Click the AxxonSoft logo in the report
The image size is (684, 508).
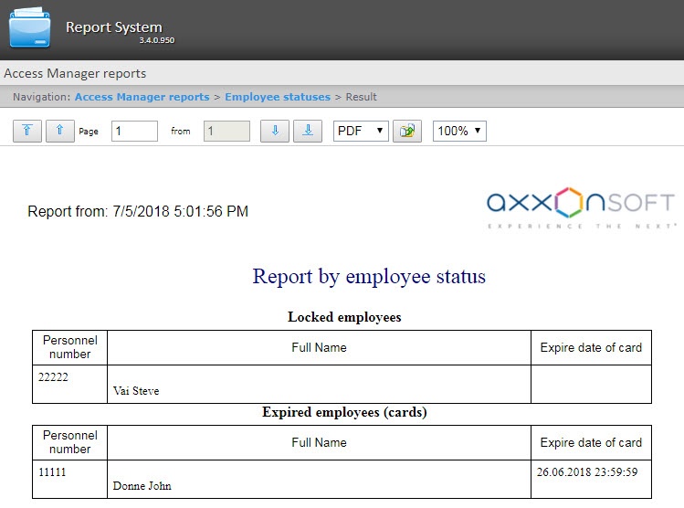pyautogui.click(x=580, y=208)
